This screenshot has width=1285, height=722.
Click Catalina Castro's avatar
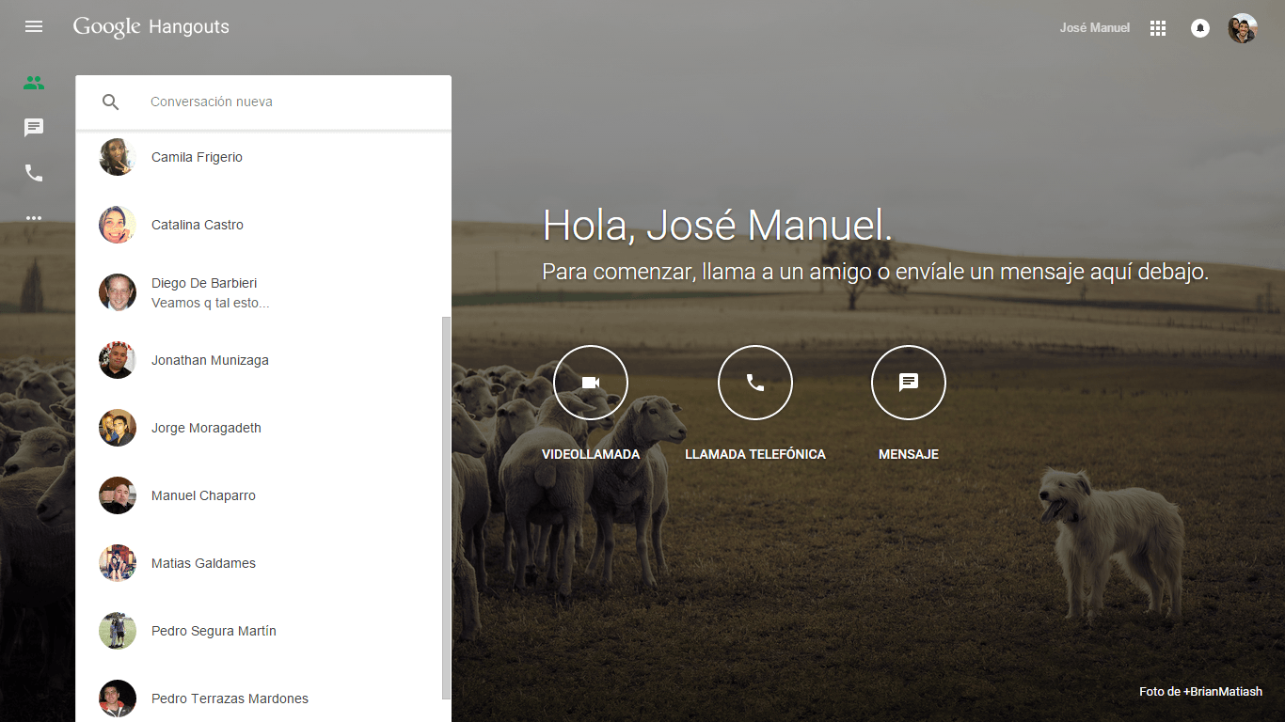(x=118, y=225)
